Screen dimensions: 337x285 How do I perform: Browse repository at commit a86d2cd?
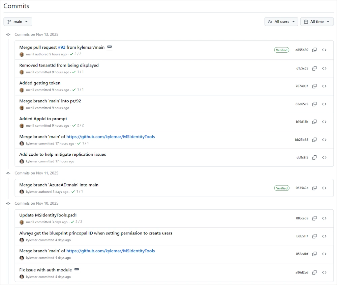click(x=324, y=273)
